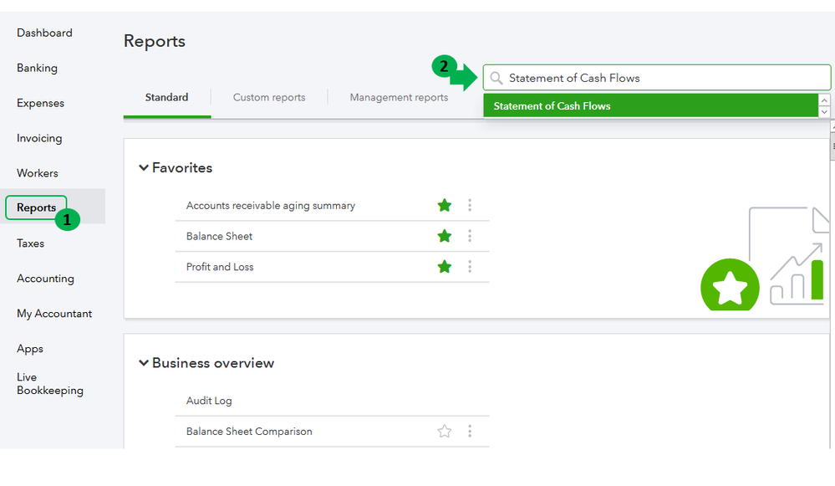Remove Balance Sheet from favorites
Viewport: 835px width, 486px height.
click(x=445, y=236)
